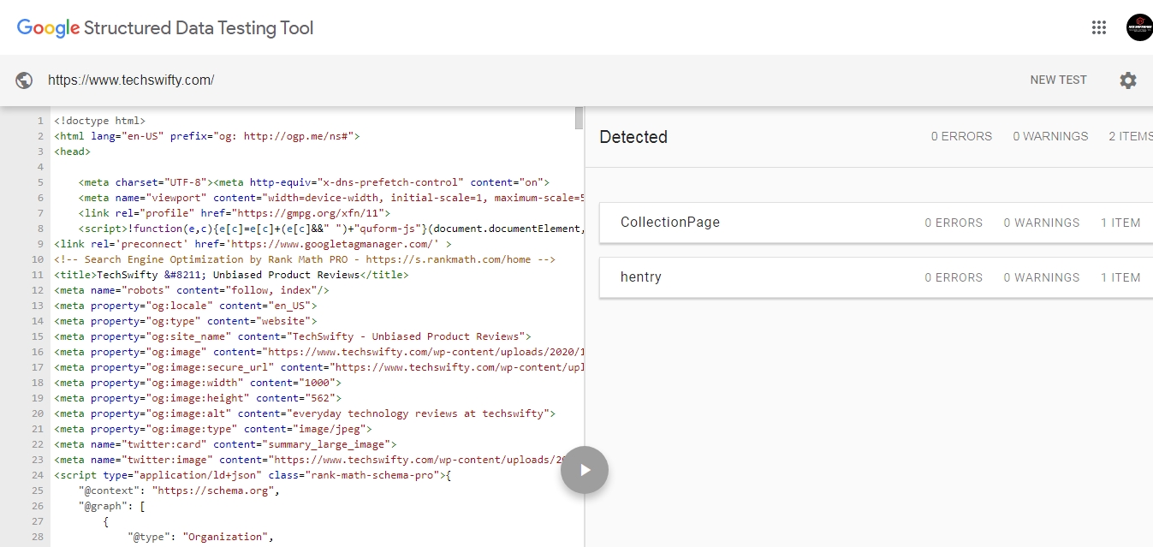Click 0 WARNINGS in the CollectionPage row

(x=1042, y=223)
